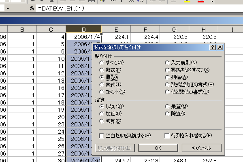The image size is (243, 162).
Task: Click column C cell with value 18
Action: 51,102
